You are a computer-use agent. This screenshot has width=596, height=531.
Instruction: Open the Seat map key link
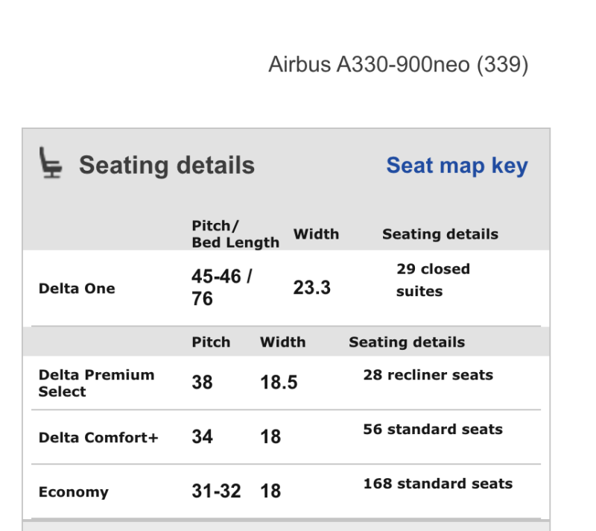[x=456, y=166]
